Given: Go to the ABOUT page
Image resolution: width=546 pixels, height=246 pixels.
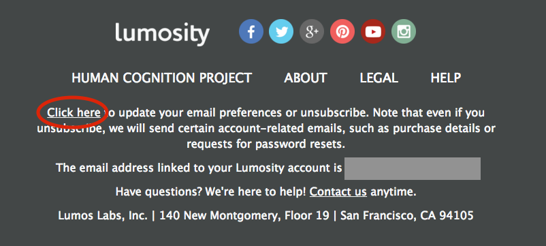Looking at the screenshot, I should (x=306, y=78).
